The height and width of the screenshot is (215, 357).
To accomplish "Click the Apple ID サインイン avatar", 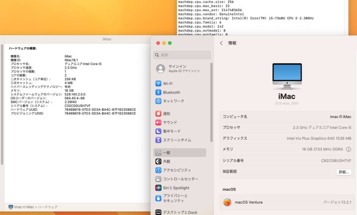I will [x=161, y=69].
